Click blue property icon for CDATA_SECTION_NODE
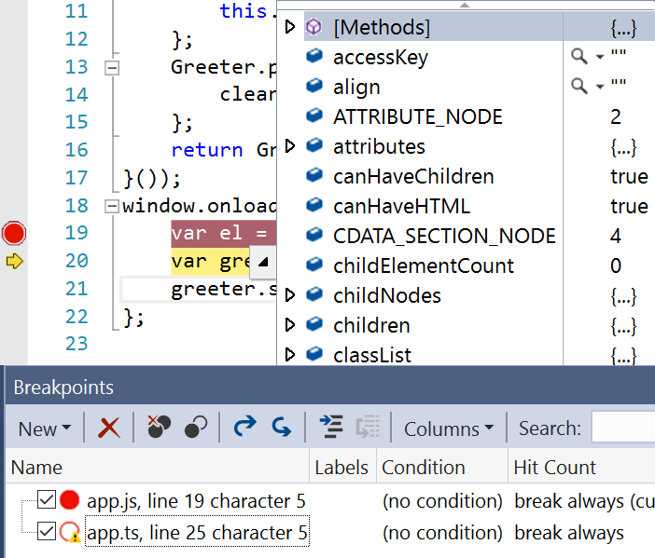This screenshot has height=558, width=655. [314, 235]
